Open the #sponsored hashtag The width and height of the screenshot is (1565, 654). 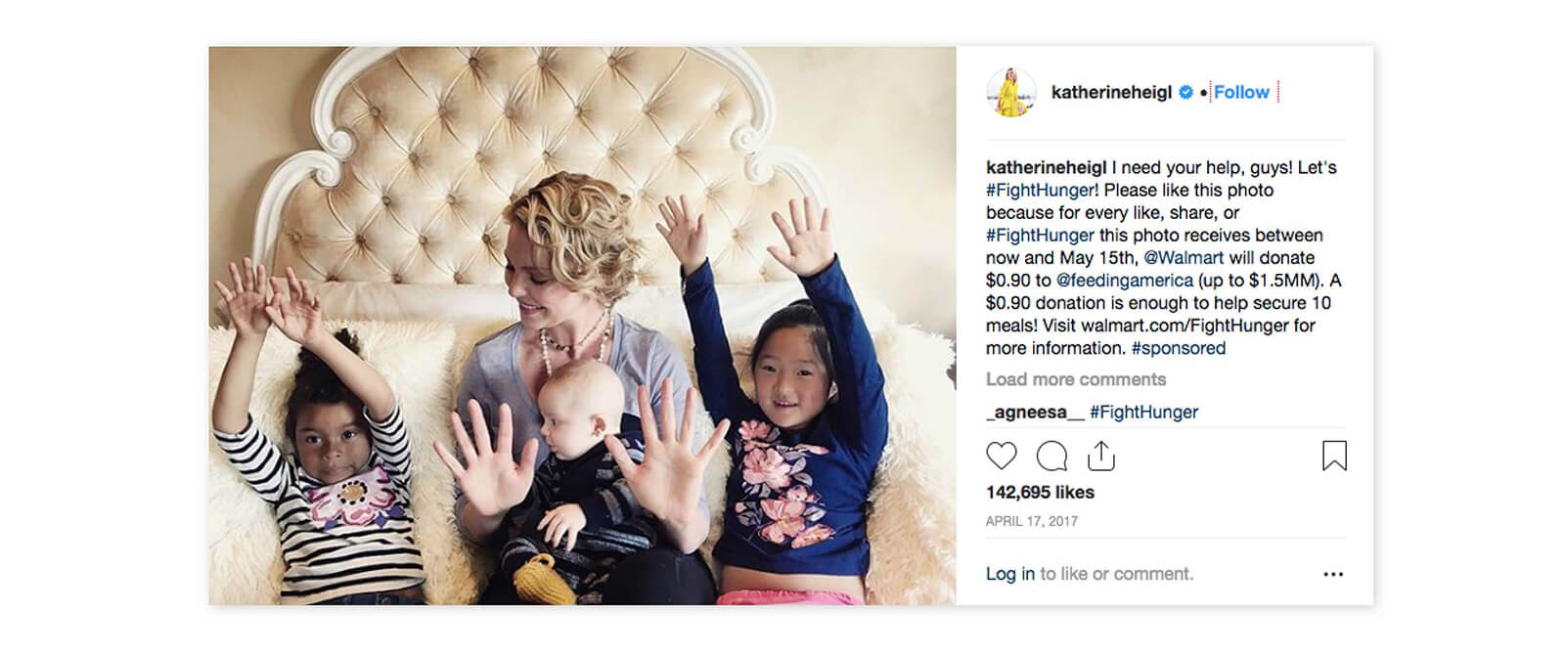(x=1179, y=348)
